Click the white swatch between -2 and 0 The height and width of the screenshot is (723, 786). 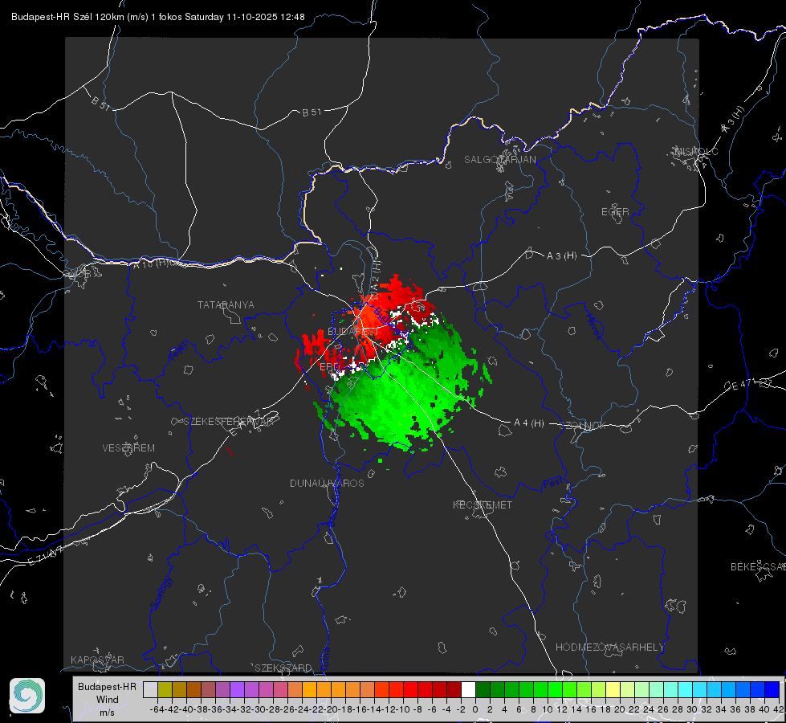coord(468,690)
